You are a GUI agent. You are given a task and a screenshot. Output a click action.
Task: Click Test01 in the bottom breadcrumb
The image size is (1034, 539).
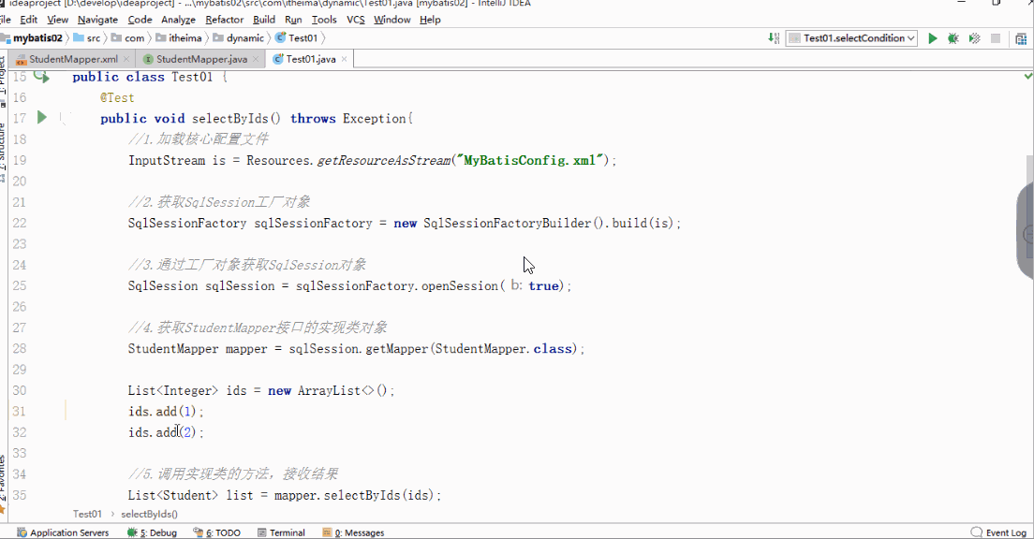tap(85, 514)
